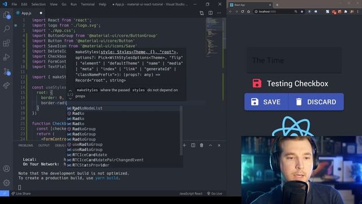Open the browser profile avatar
The width and height of the screenshot is (362, 204).
[x=352, y=11]
